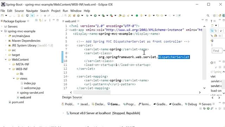225x127 pixels.
Task: Select spring-servlet.xml file
Action: coord(32,93)
